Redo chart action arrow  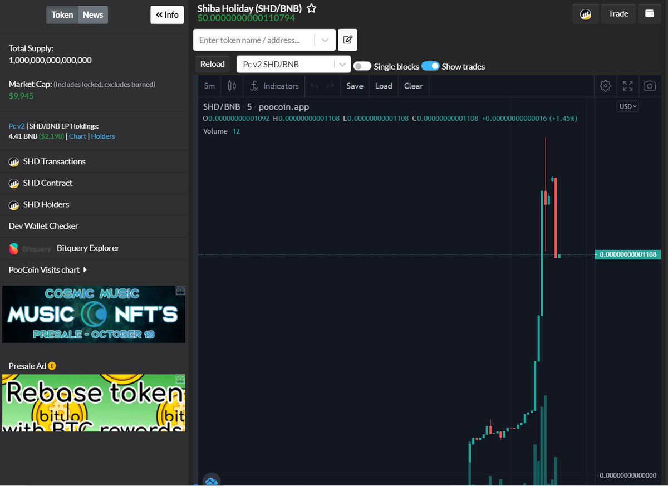[331, 86]
